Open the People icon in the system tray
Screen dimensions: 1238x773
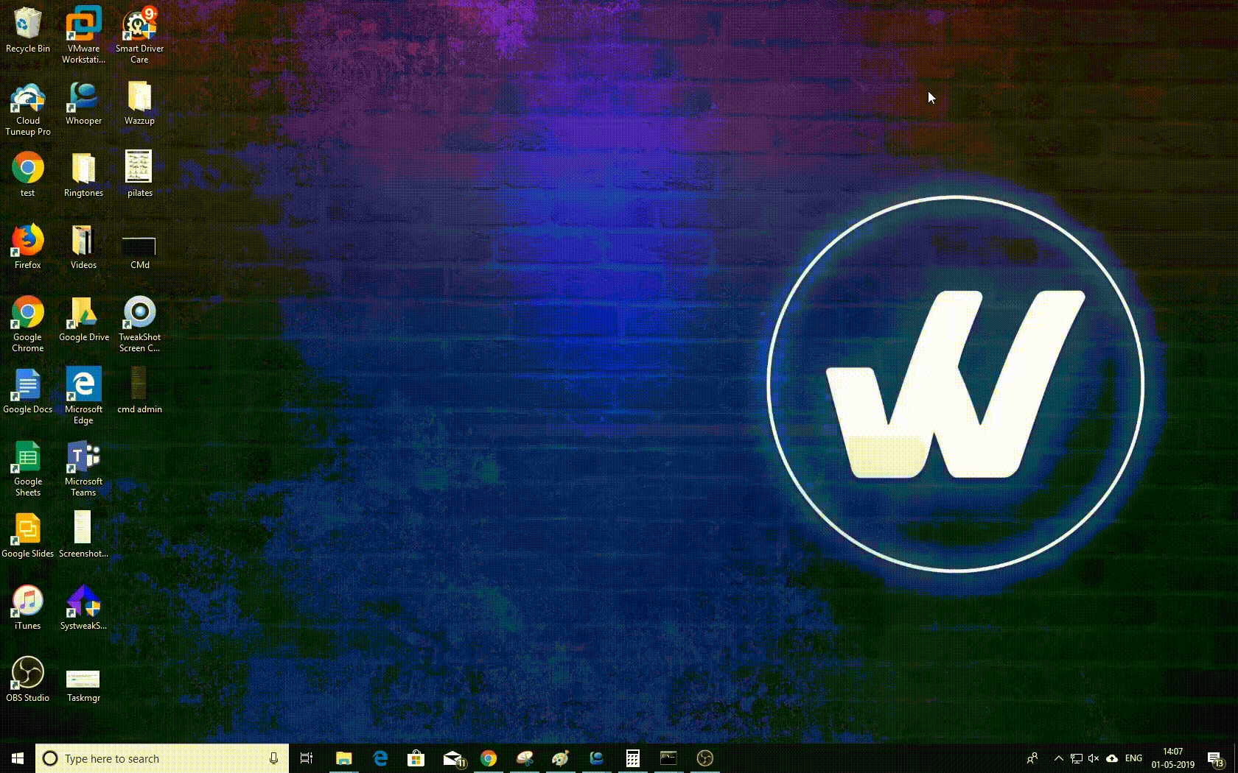click(1032, 758)
